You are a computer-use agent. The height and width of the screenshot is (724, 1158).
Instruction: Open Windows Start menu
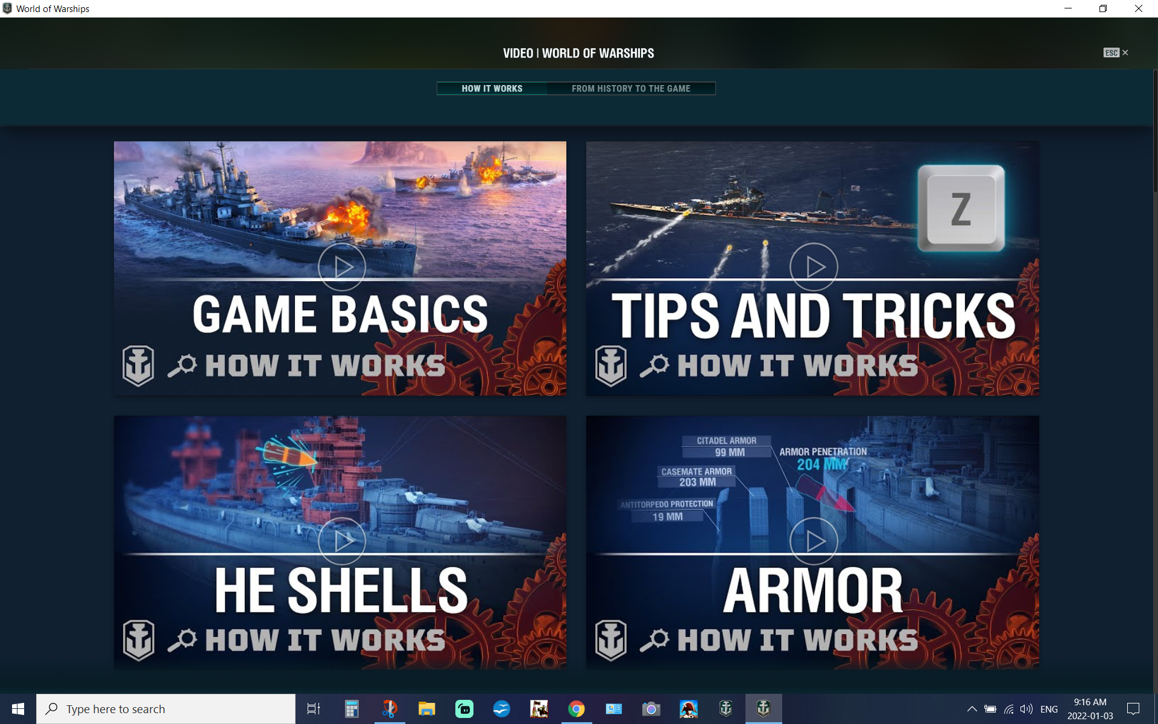pos(17,709)
